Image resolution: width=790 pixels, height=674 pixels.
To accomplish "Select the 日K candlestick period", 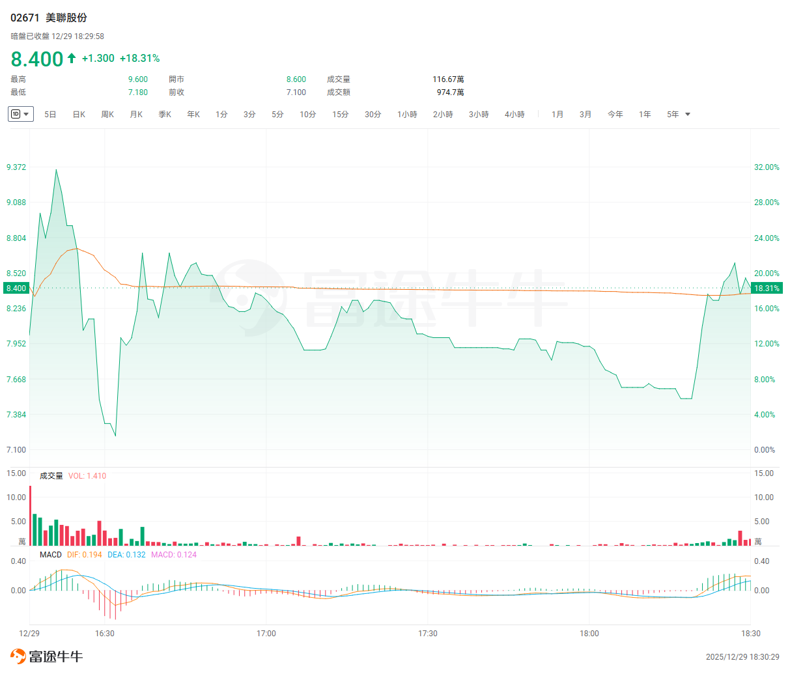I will click(79, 115).
